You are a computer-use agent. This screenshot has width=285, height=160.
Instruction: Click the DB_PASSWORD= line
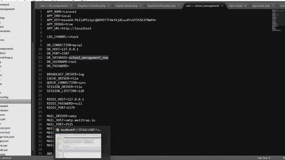click(x=58, y=66)
